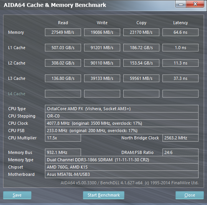Select L1 Cache Read 507.03 GB/s
The height and width of the screenshot is (205, 207).
click(x=63, y=48)
